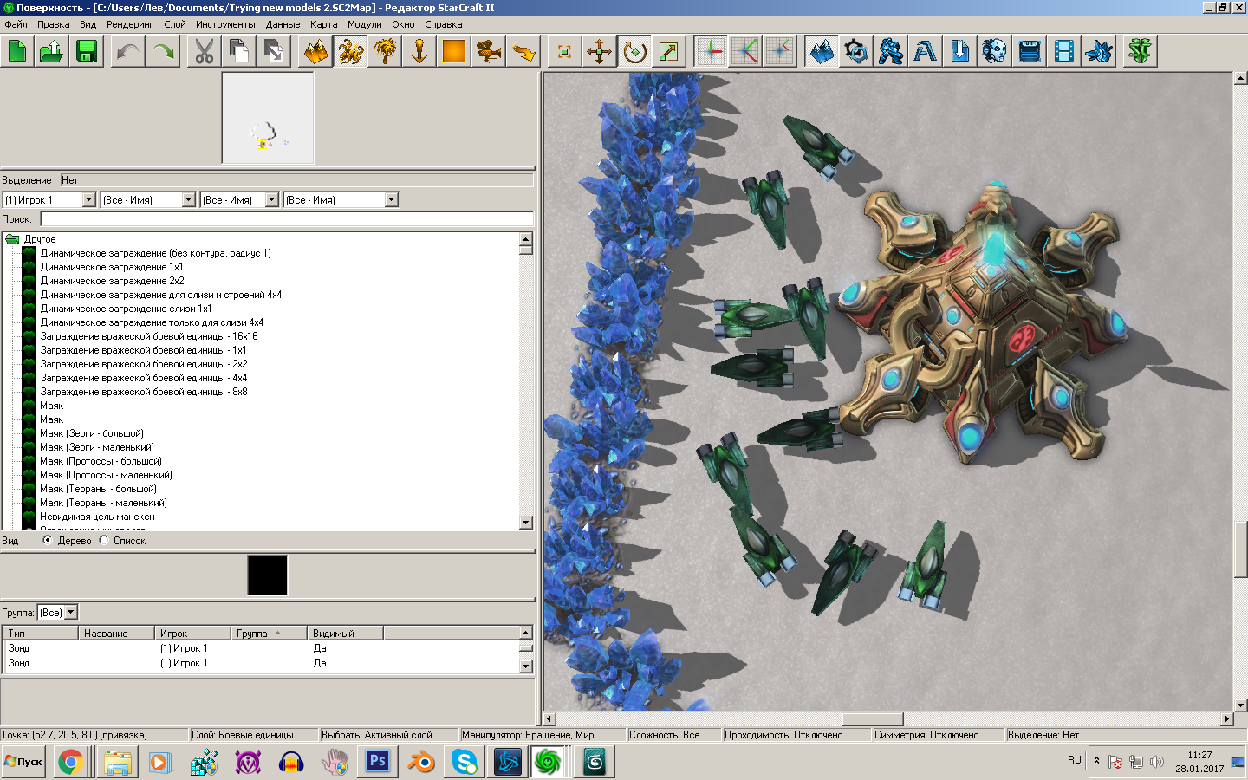The width and height of the screenshot is (1248, 780).
Task: Switch to the Doodads palm tree layer
Action: pos(385,51)
